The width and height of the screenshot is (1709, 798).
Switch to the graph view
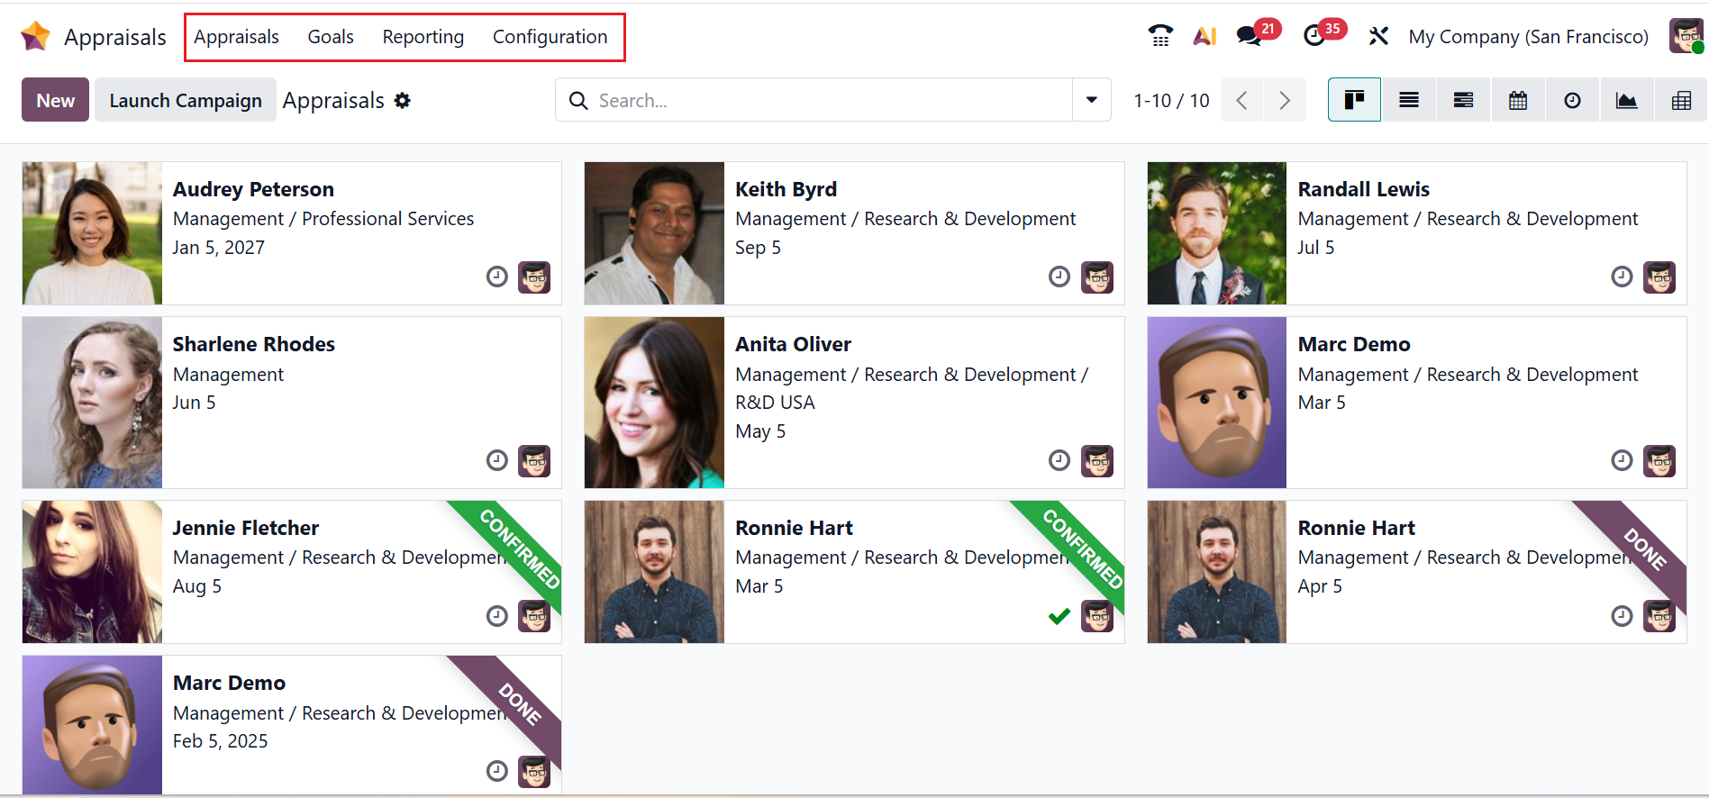pyautogui.click(x=1626, y=100)
